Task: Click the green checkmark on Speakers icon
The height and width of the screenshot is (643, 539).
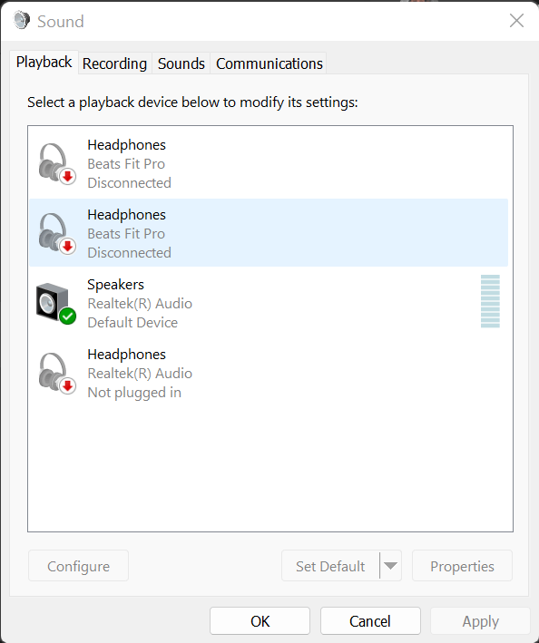Action: [68, 317]
